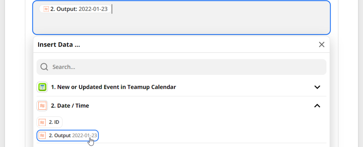Click the icon of the inserted Output pill

[x=46, y=9]
